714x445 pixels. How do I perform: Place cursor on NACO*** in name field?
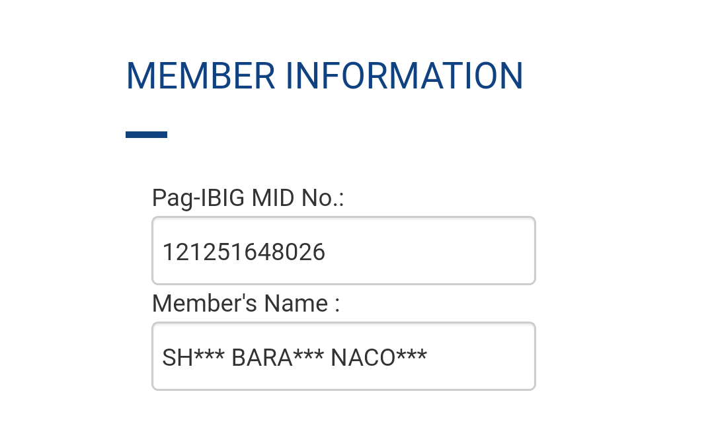(379, 357)
